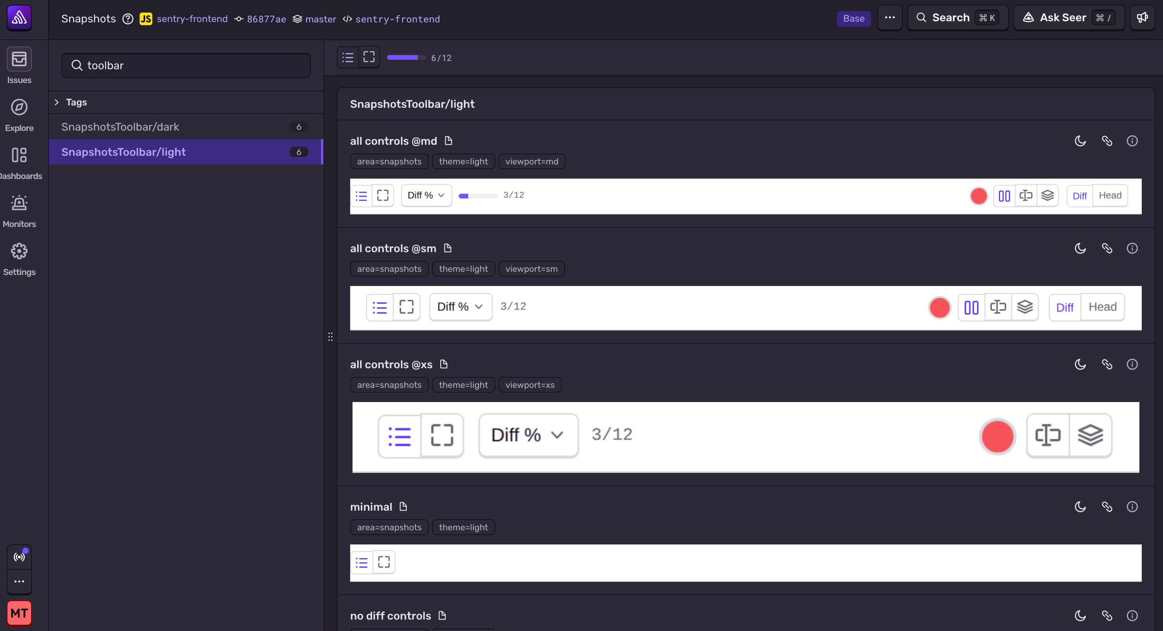Click red color swatch in @sm snapshot

coord(940,308)
